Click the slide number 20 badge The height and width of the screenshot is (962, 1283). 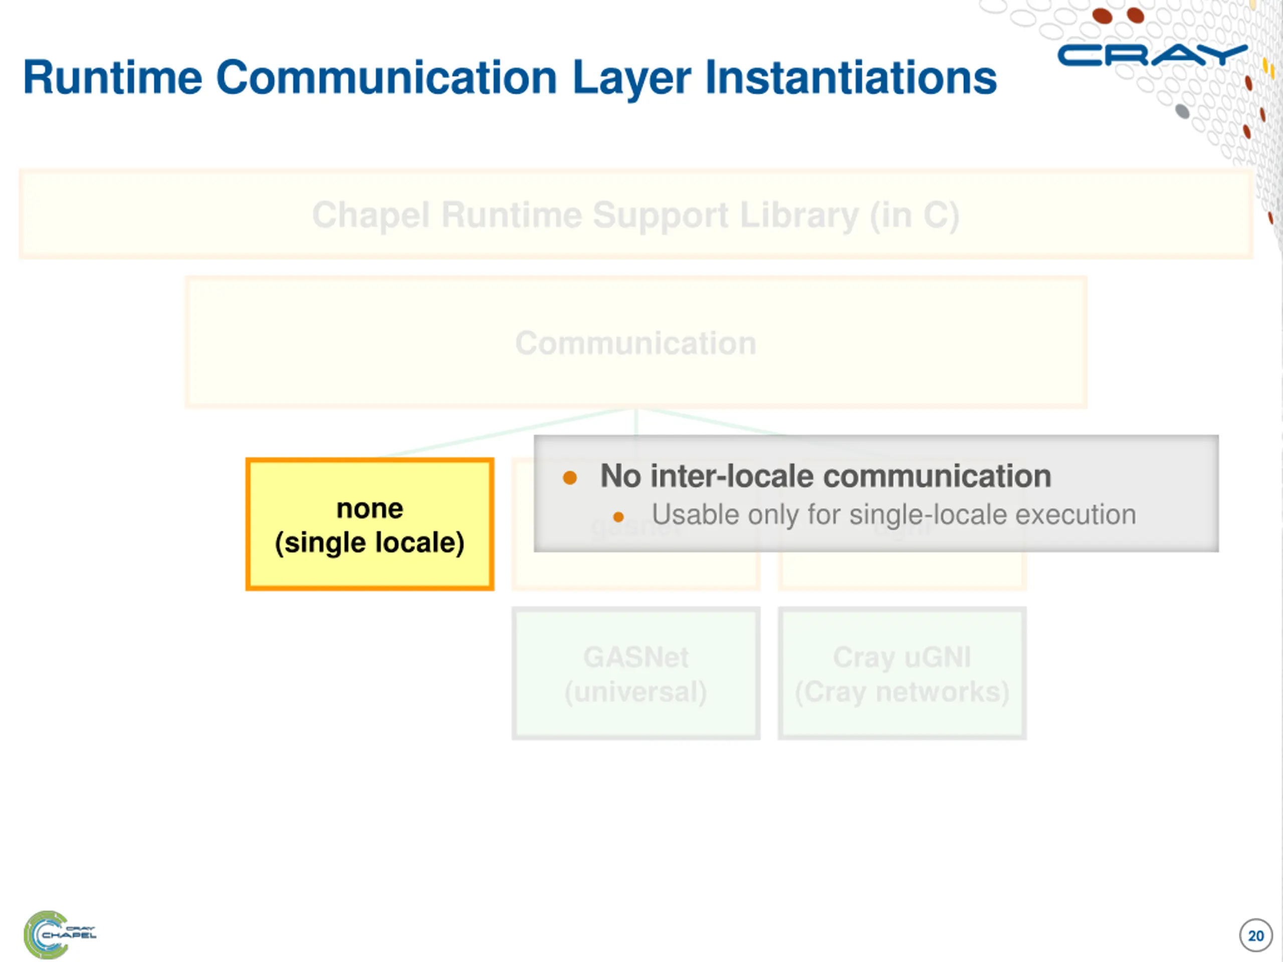coord(1256,935)
